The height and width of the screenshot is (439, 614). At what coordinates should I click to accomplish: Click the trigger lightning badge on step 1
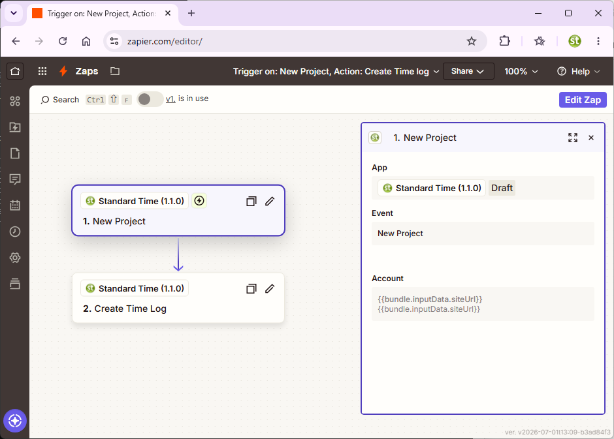click(x=199, y=201)
